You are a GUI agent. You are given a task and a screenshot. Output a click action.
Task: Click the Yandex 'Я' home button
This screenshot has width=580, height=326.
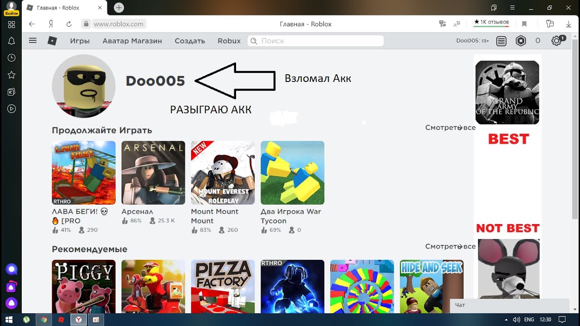tap(51, 24)
